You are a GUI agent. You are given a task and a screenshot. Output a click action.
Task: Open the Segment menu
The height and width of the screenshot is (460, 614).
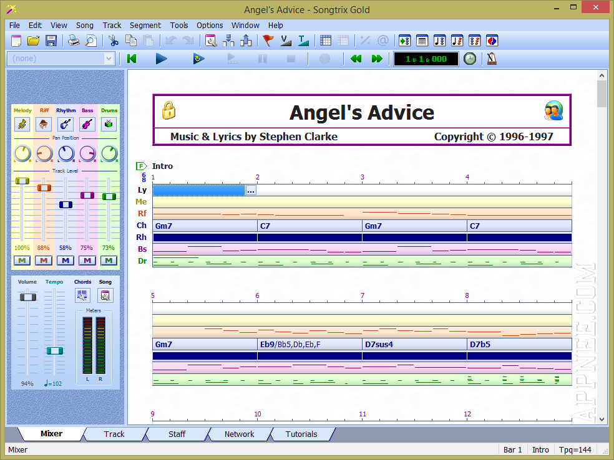pyautogui.click(x=145, y=26)
